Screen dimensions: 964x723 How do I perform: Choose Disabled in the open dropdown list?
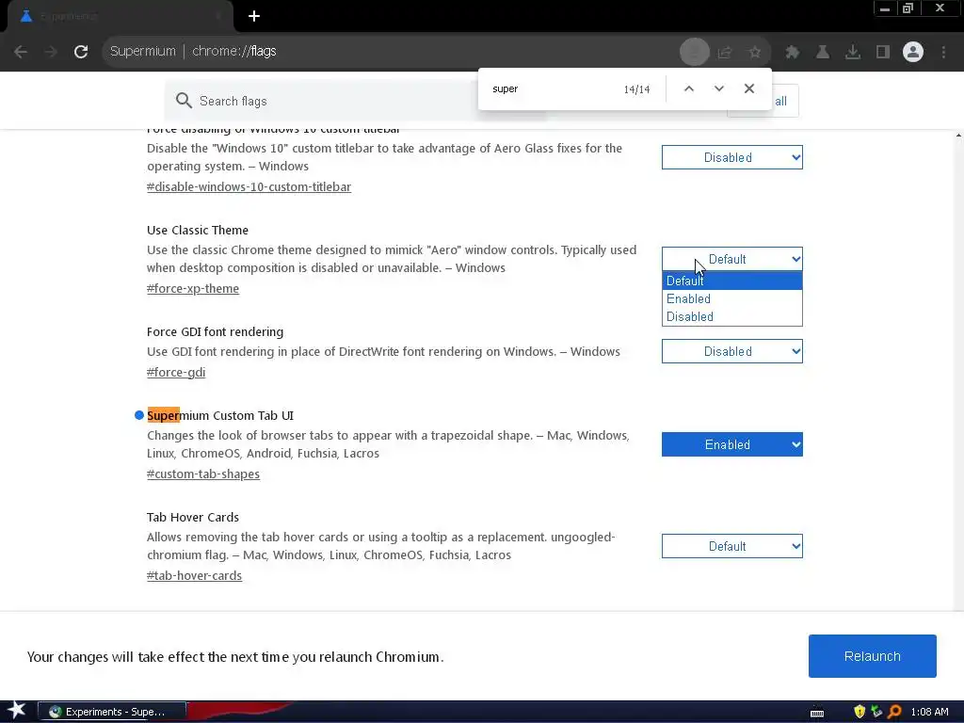(x=731, y=316)
